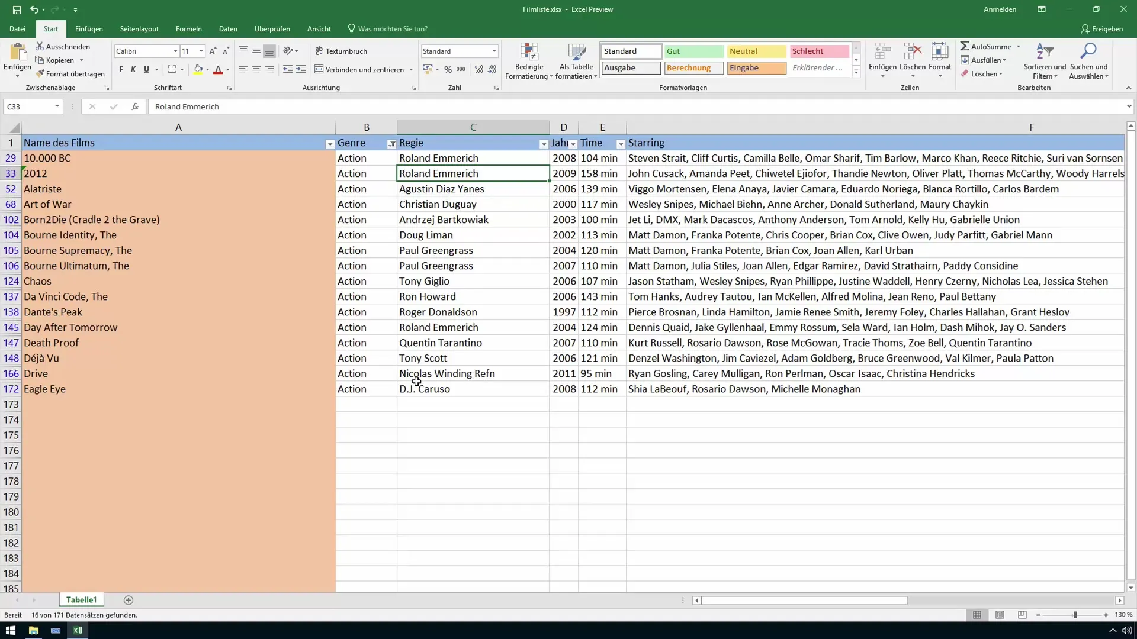This screenshot has width=1137, height=639.
Task: Open cell borders button
Action: coord(172,69)
